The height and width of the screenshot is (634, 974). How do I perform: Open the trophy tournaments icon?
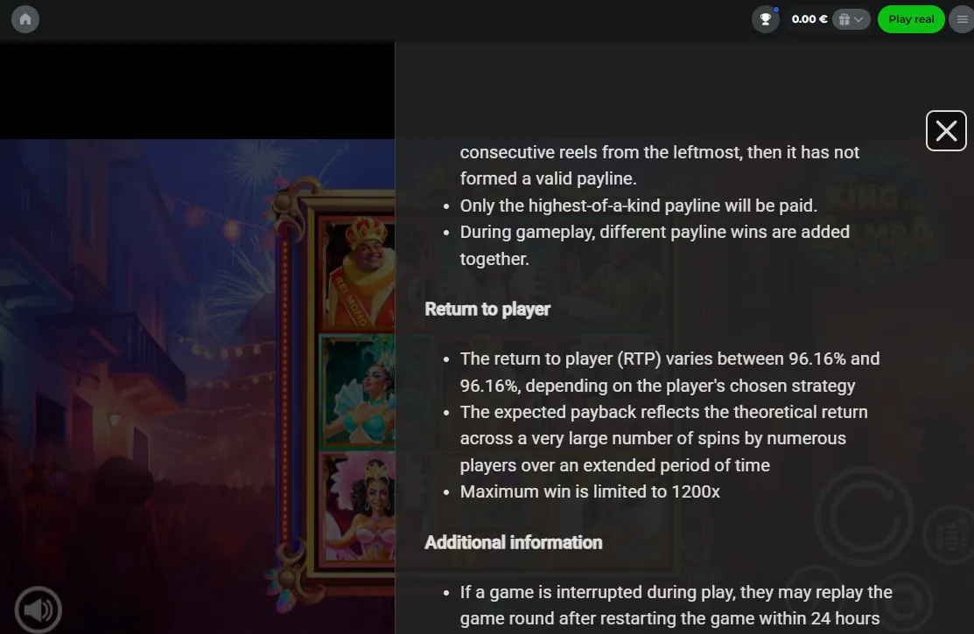[765, 19]
